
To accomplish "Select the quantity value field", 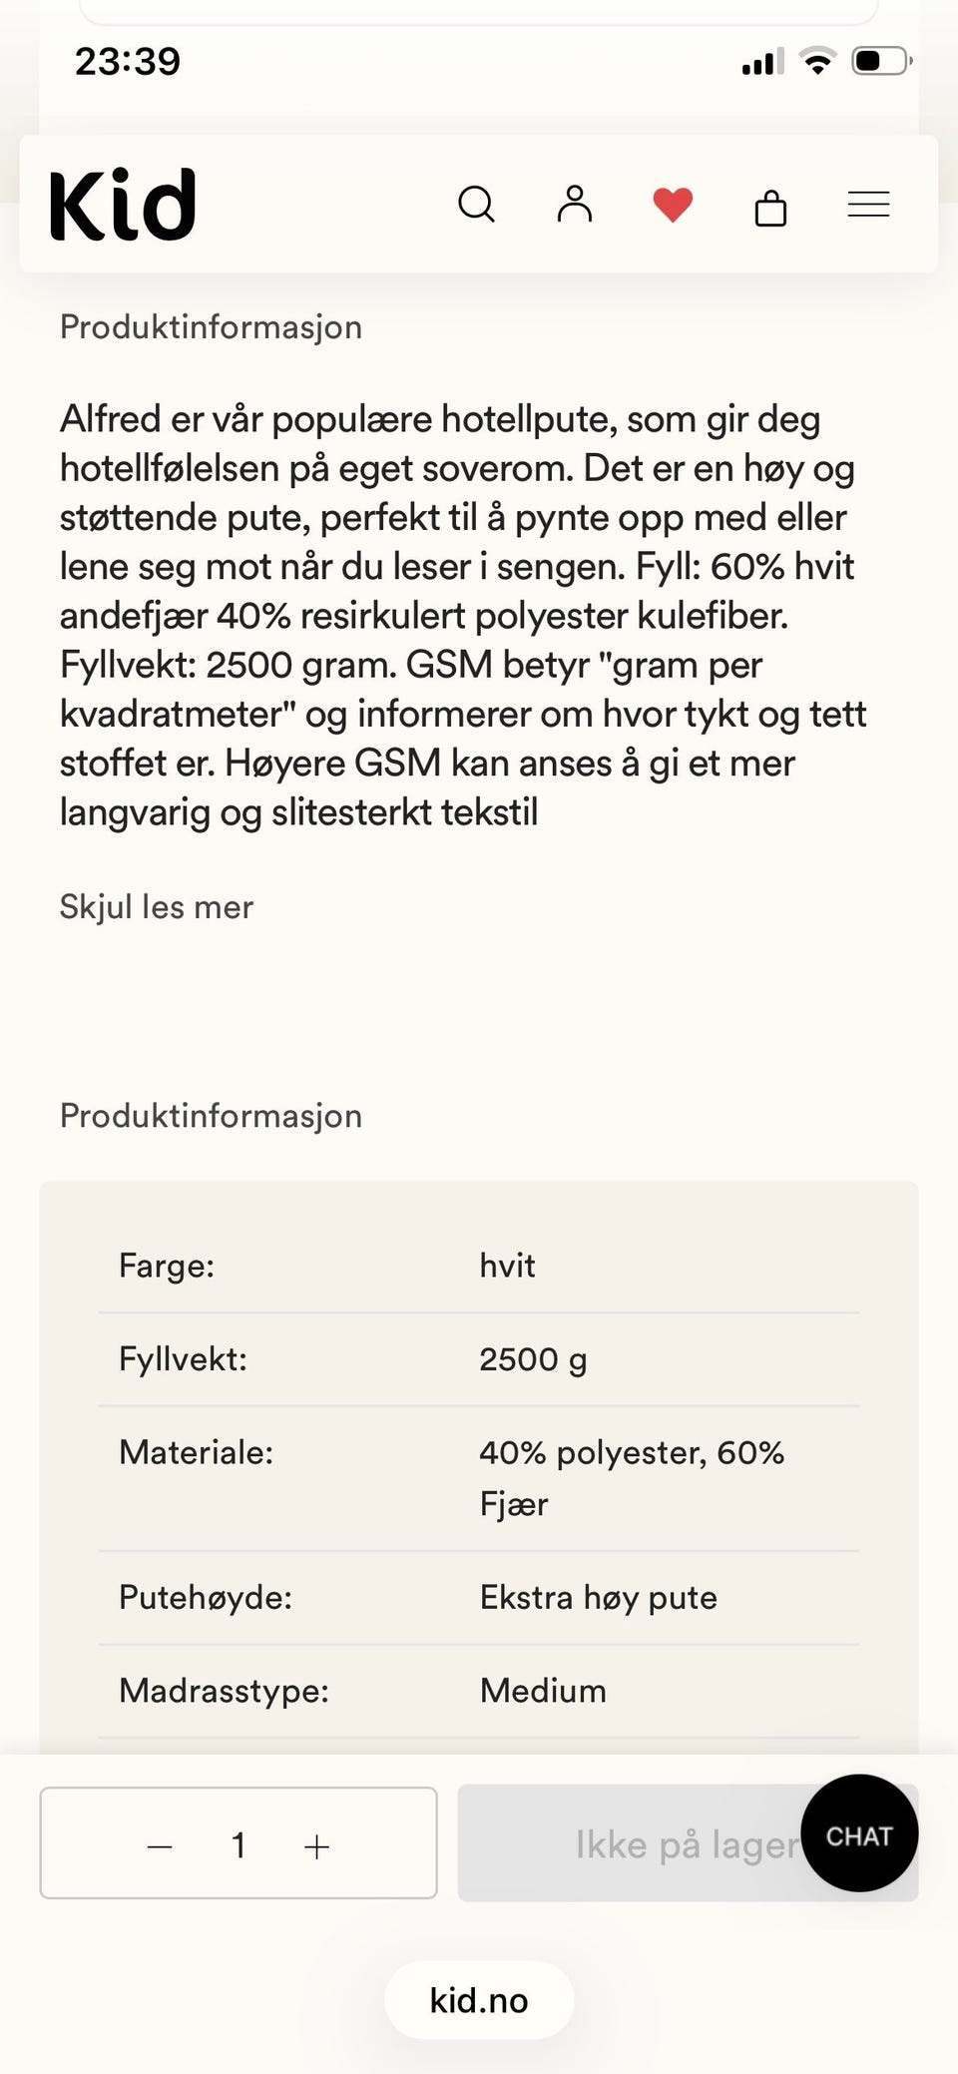I will click(x=239, y=1844).
